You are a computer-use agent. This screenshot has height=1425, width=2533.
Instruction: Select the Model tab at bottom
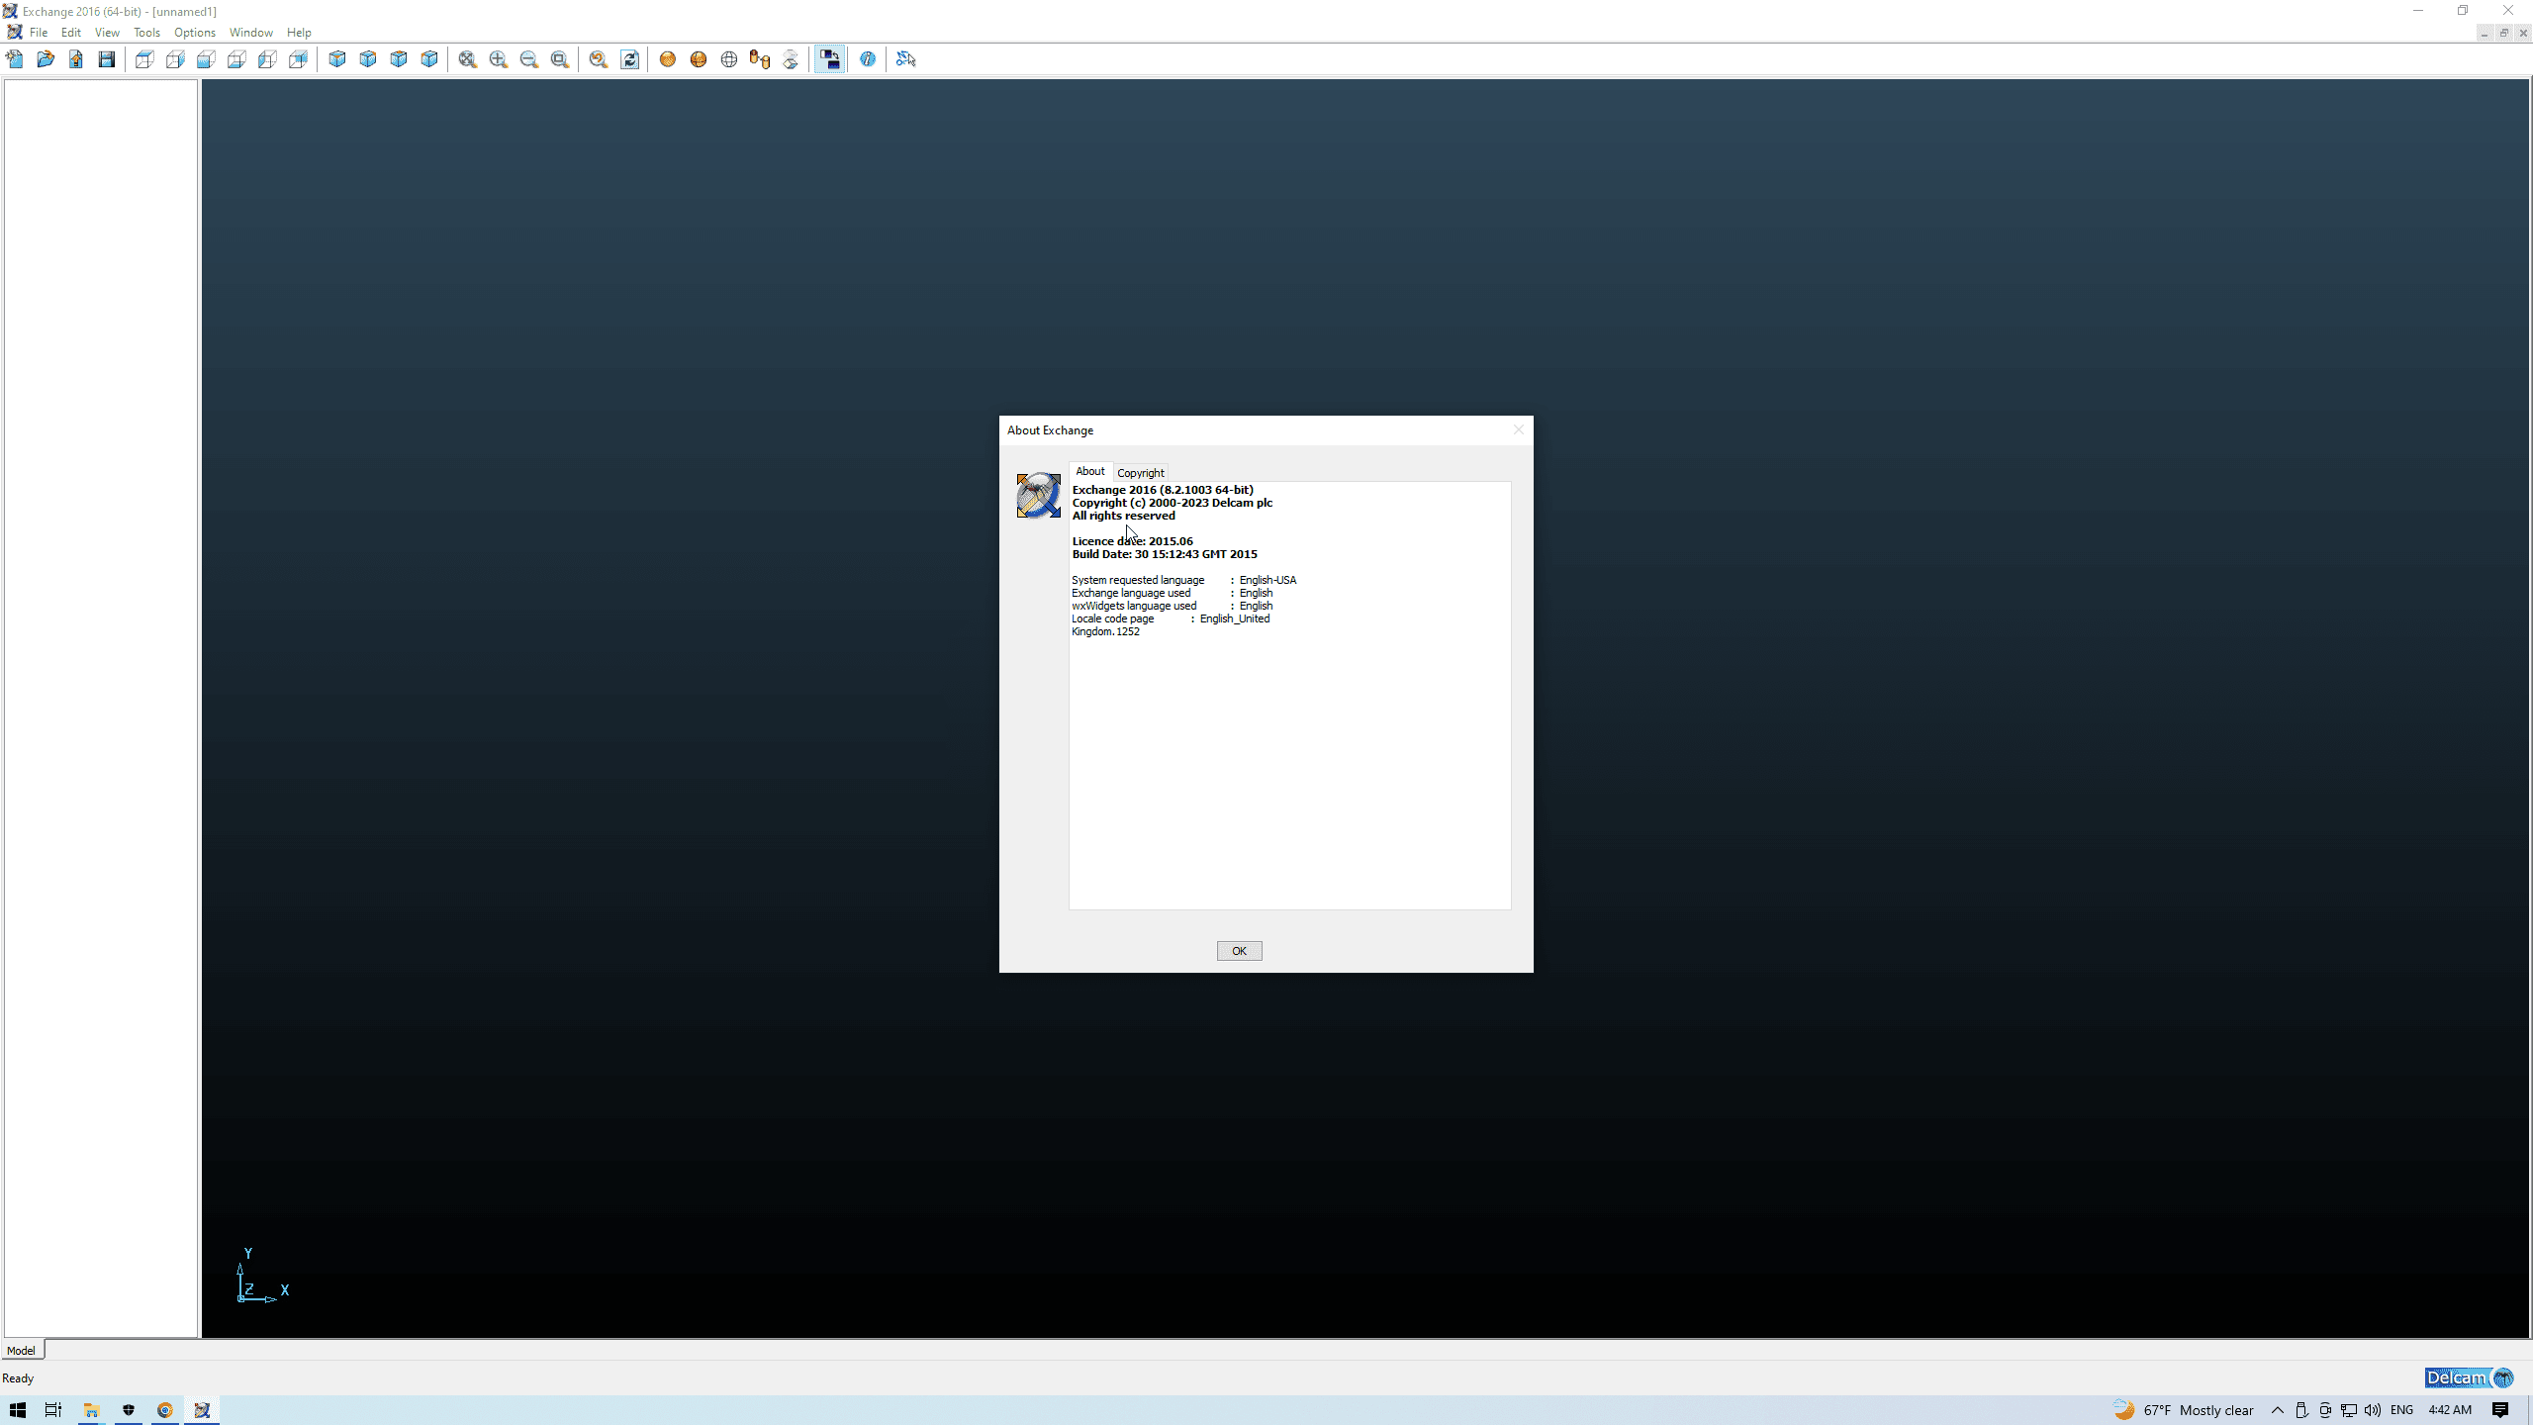tap(21, 1351)
